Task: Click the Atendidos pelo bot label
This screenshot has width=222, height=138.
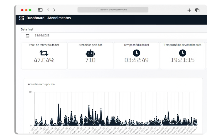Action: 90,45
